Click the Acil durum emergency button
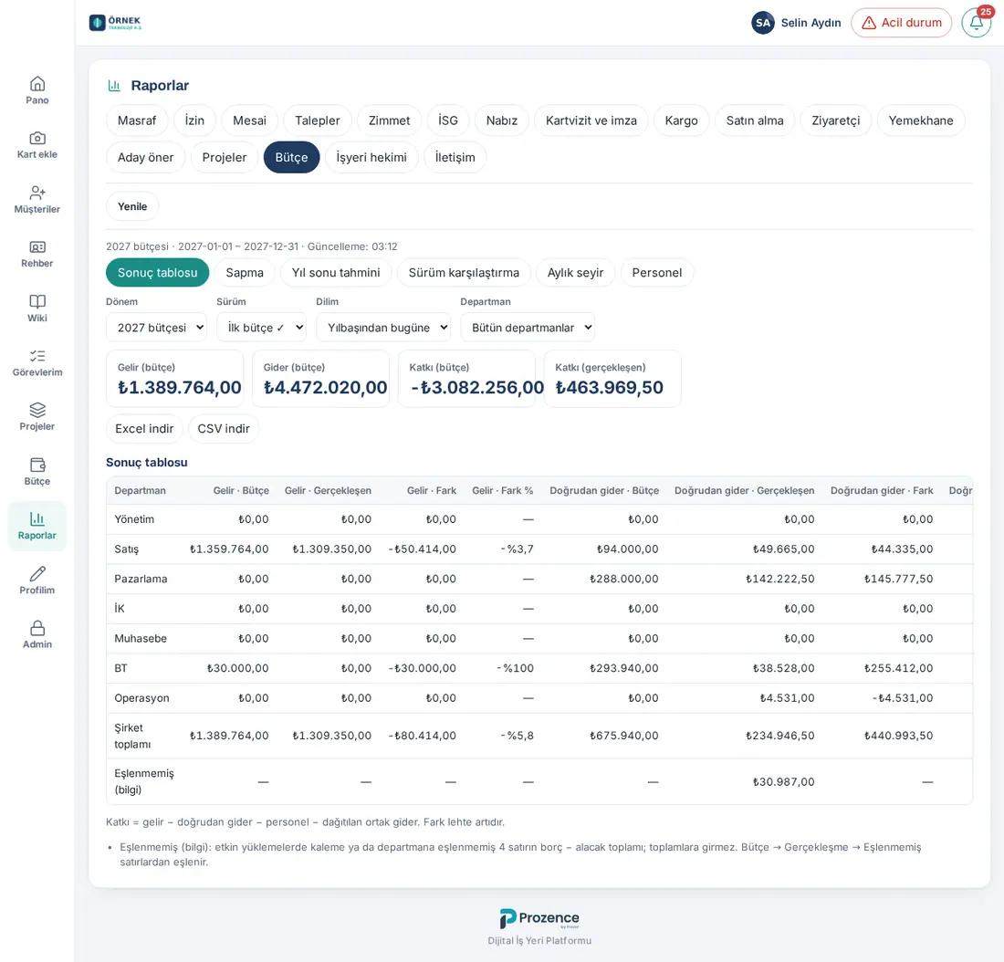This screenshot has height=962, width=1004. point(902,23)
